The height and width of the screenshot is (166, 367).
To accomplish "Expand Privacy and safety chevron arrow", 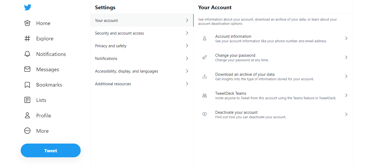I will (x=187, y=46).
